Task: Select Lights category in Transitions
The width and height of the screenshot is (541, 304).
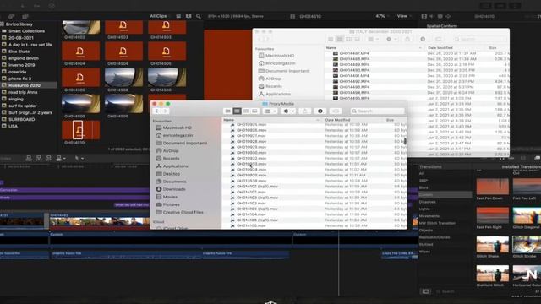Action: coord(424,209)
